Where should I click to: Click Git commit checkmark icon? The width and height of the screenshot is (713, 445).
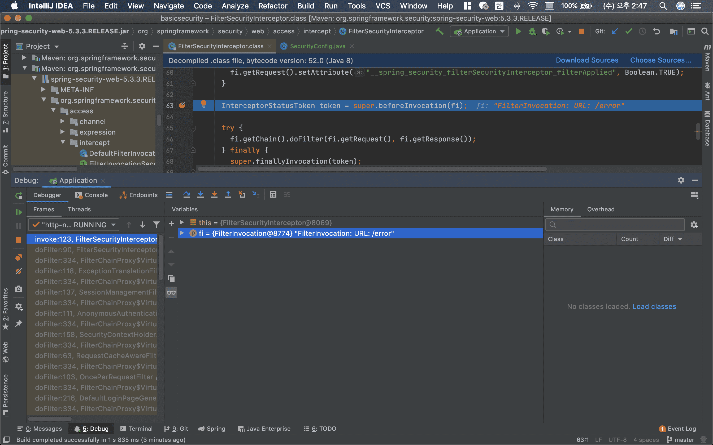629,31
